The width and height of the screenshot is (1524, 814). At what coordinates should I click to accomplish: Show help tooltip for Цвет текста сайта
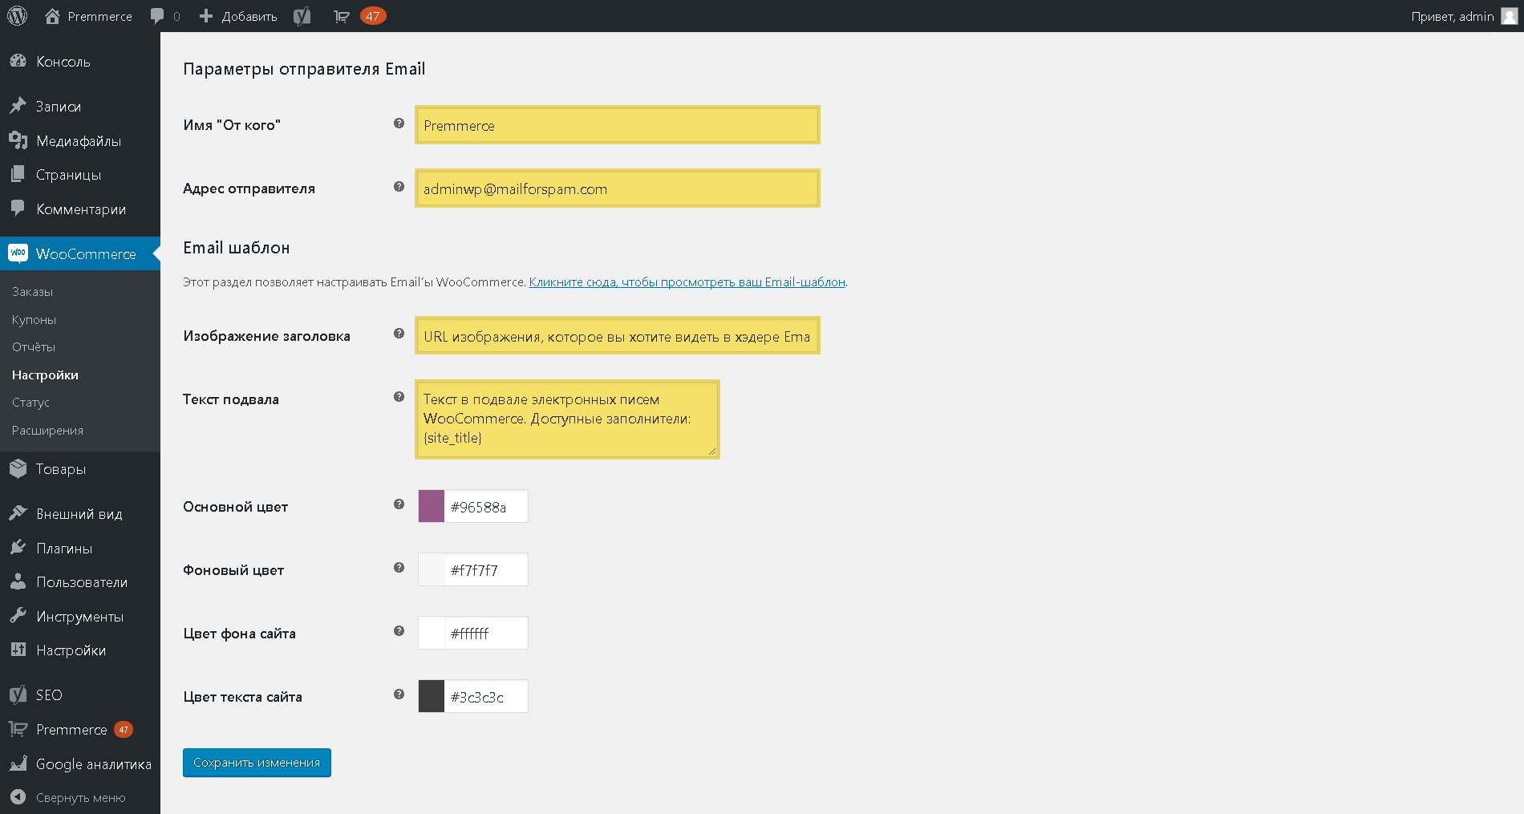(x=399, y=695)
